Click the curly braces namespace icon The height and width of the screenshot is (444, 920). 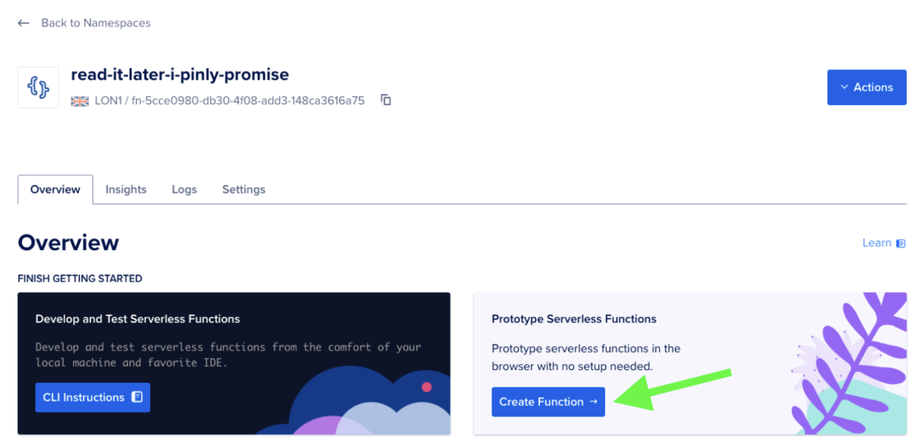[38, 87]
